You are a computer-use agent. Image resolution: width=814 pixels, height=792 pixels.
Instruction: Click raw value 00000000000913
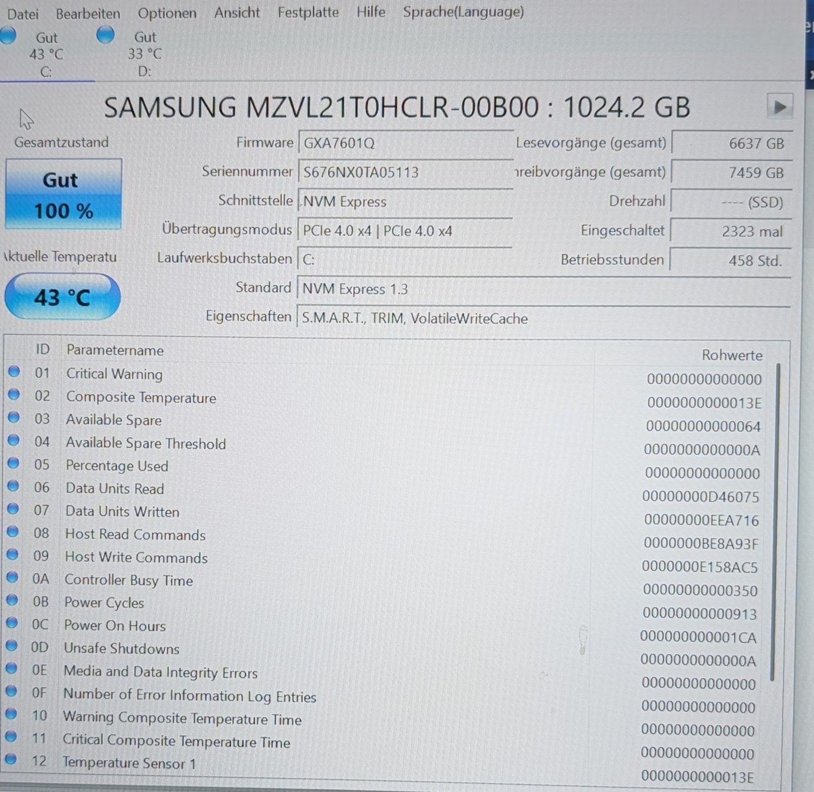(x=700, y=614)
